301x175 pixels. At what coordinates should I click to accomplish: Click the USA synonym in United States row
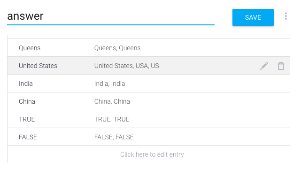[x=142, y=66]
